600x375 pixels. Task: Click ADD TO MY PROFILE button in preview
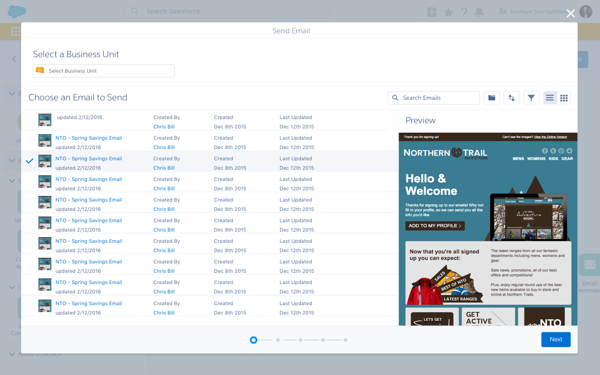[435, 226]
